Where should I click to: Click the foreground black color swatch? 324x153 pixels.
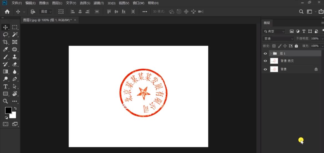pyautogui.click(x=8, y=111)
